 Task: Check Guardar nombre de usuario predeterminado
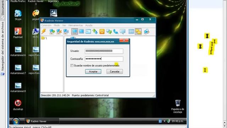pos(72,65)
